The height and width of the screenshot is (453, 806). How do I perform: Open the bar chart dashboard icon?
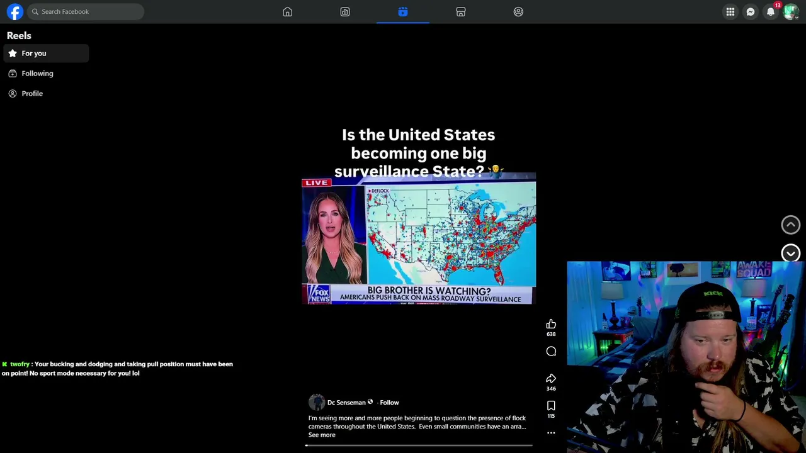coord(345,11)
